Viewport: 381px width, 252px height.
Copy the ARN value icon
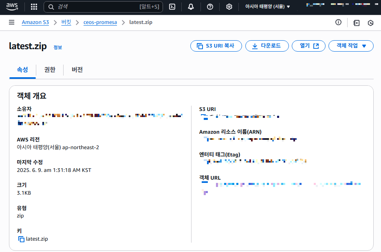click(x=206, y=139)
